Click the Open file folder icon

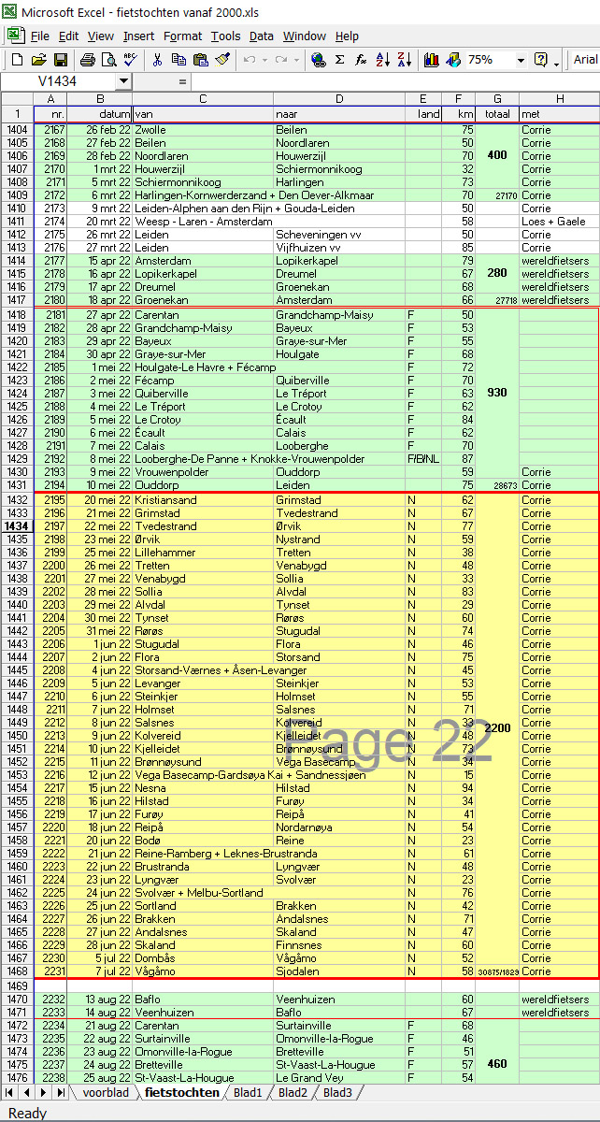pyautogui.click(x=38, y=60)
